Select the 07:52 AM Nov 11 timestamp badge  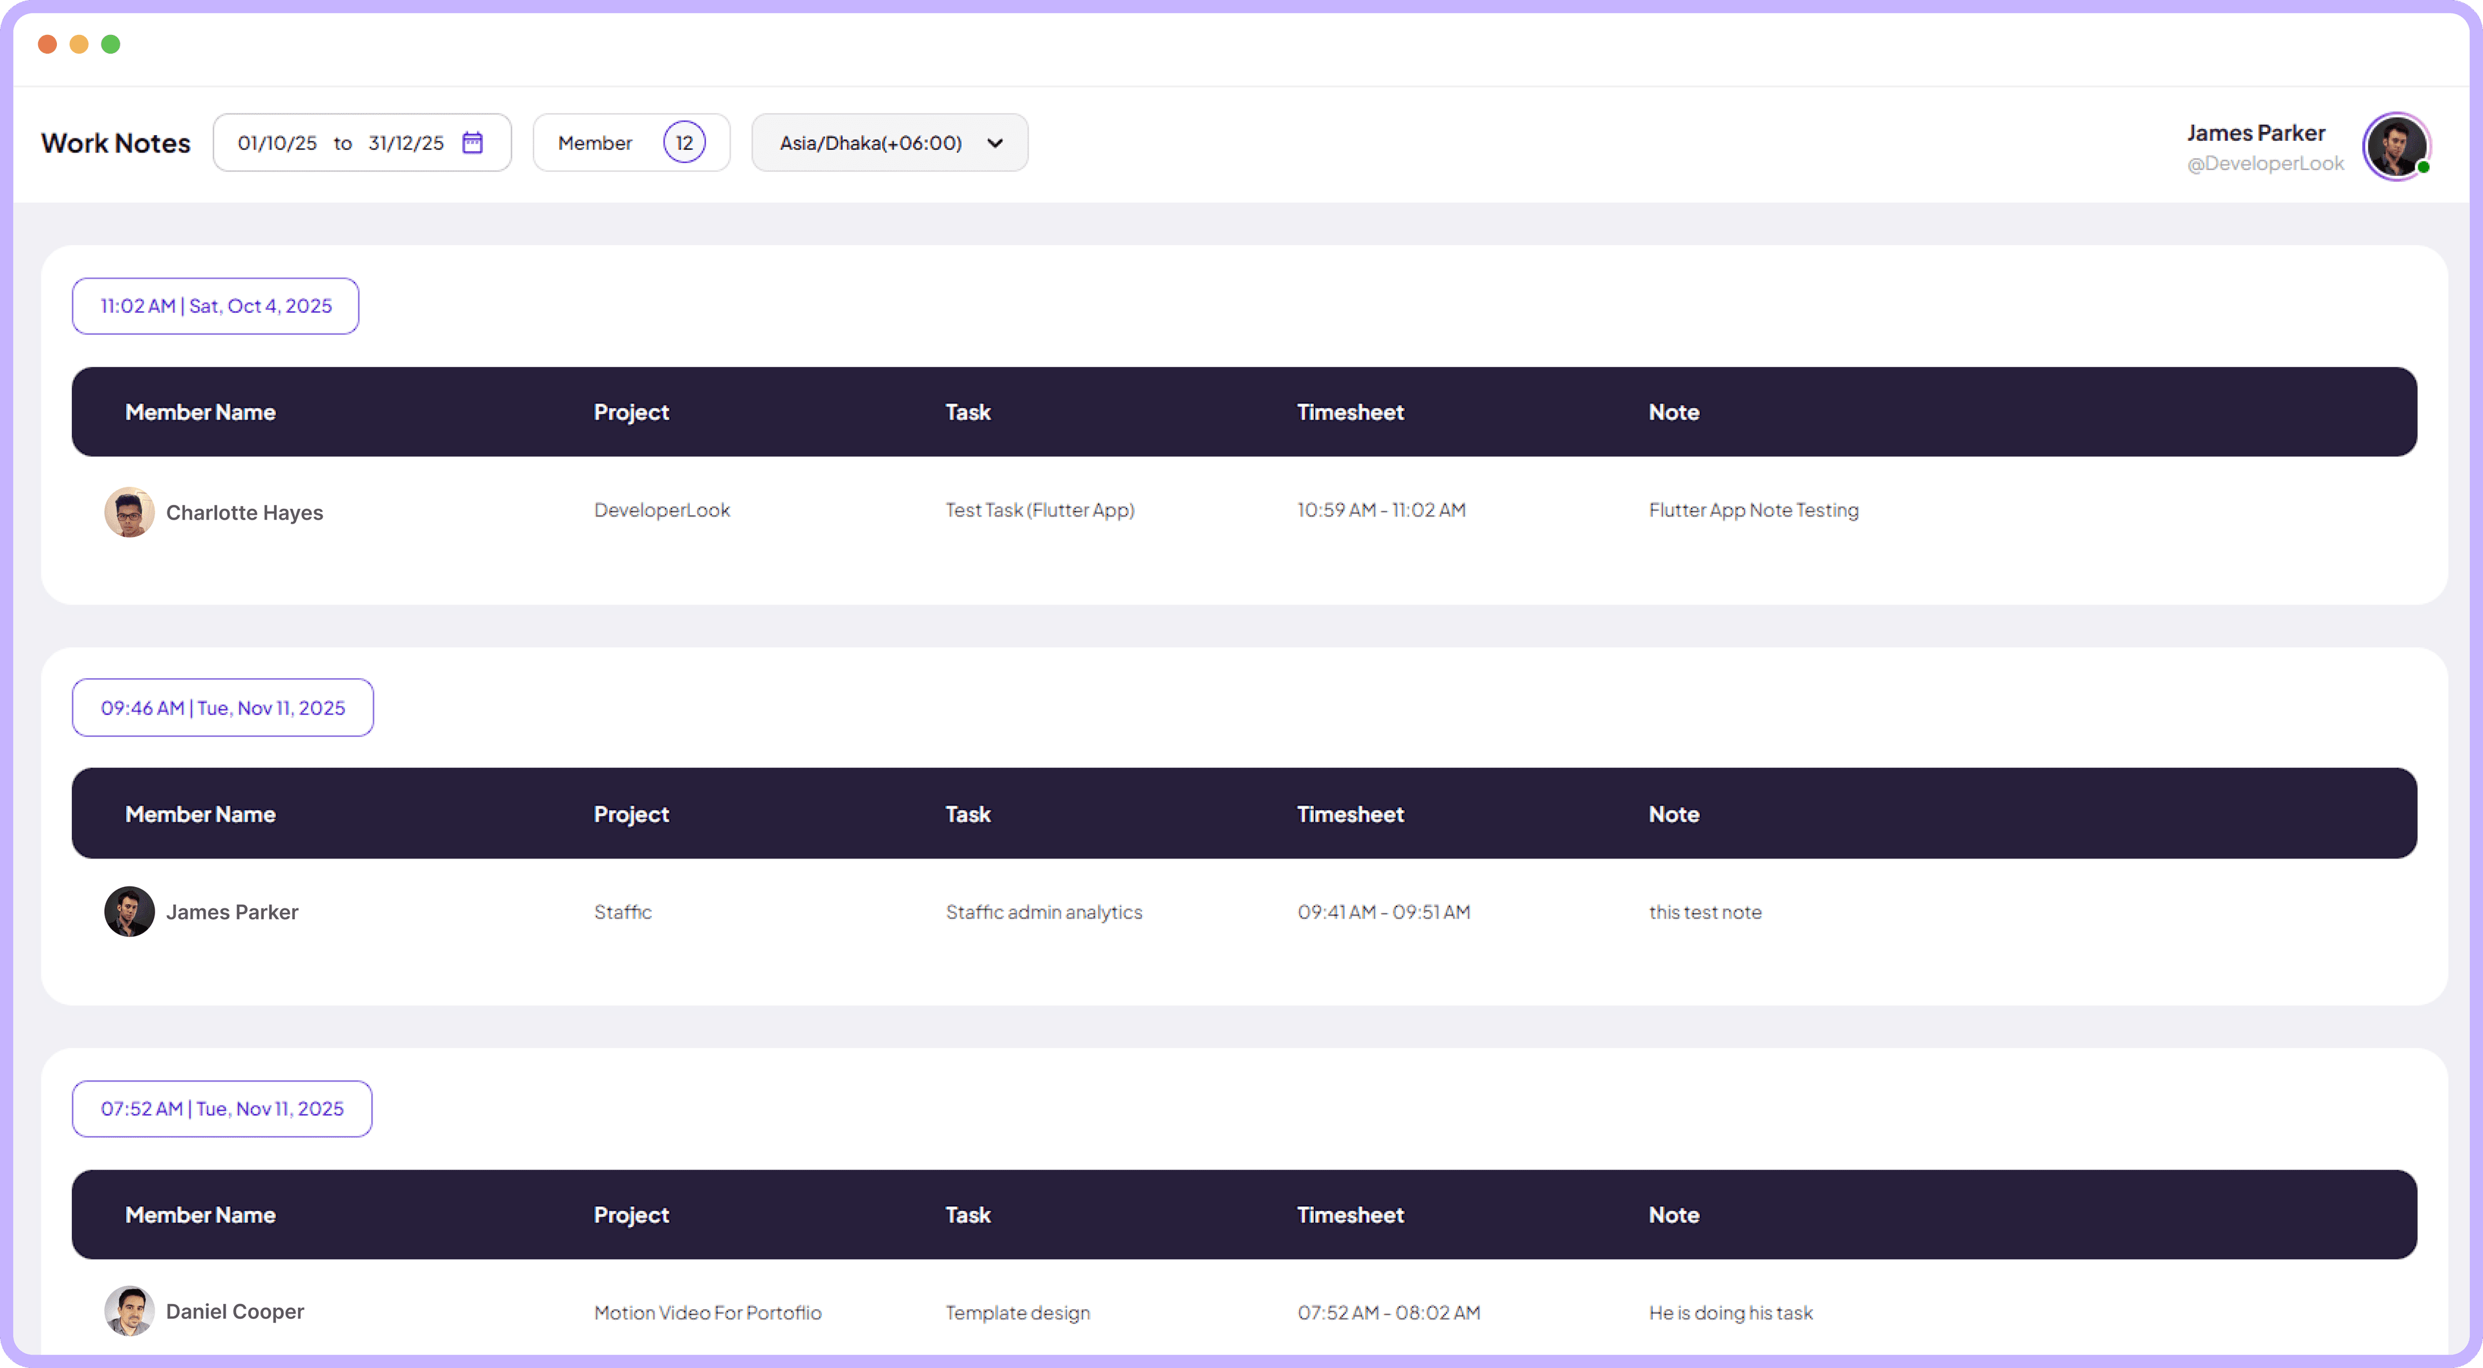coord(222,1109)
